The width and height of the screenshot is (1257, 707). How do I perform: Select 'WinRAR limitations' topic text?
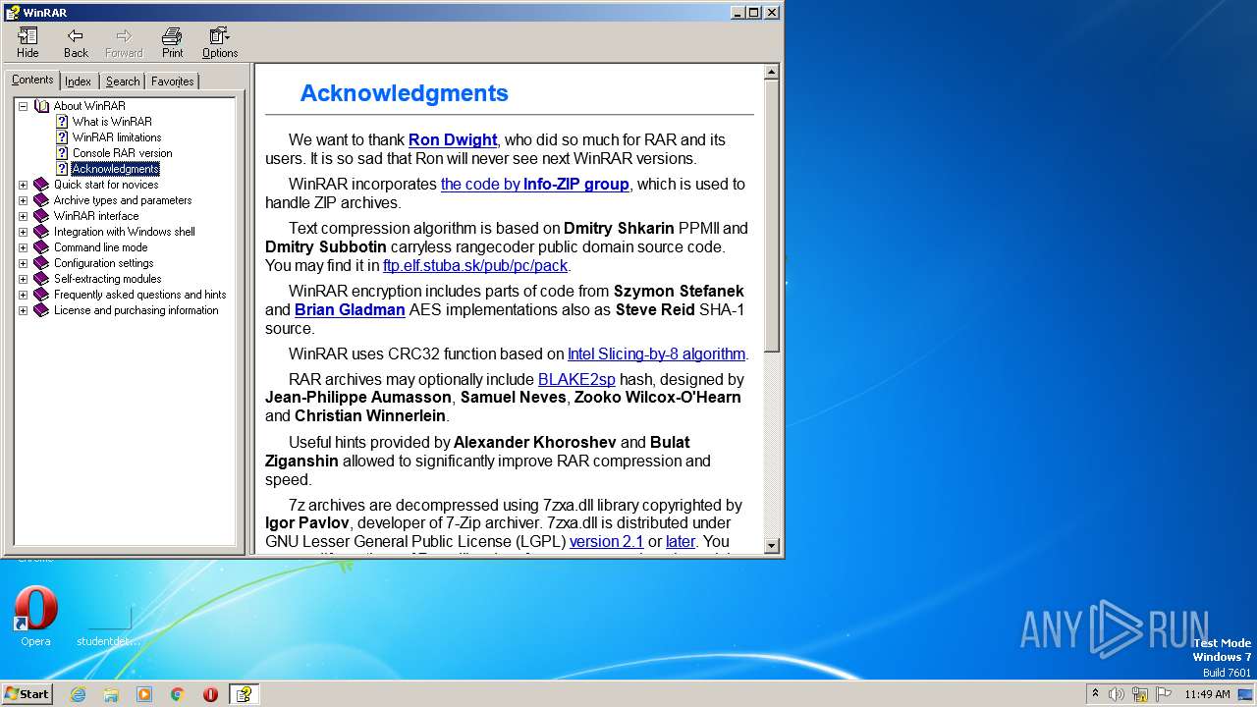(x=117, y=137)
